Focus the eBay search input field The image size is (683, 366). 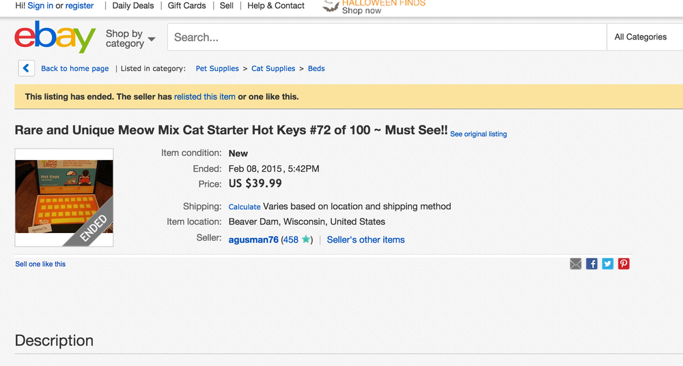[387, 37]
